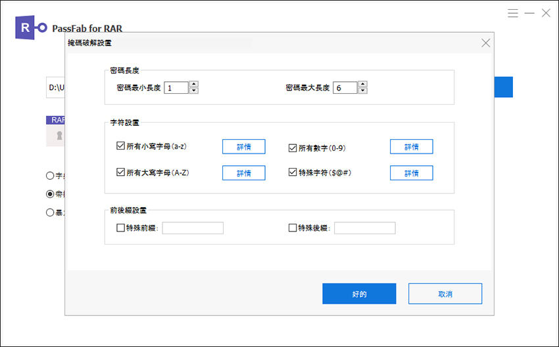559x347 pixels.
Task: Click the D:\U file path field
Action: click(56, 87)
